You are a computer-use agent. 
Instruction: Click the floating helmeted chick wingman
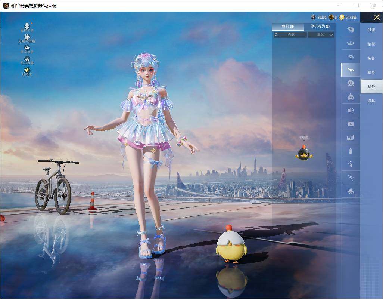(x=304, y=153)
